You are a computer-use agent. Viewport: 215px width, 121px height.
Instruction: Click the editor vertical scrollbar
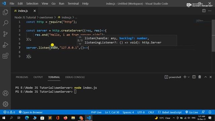click(x=213, y=36)
